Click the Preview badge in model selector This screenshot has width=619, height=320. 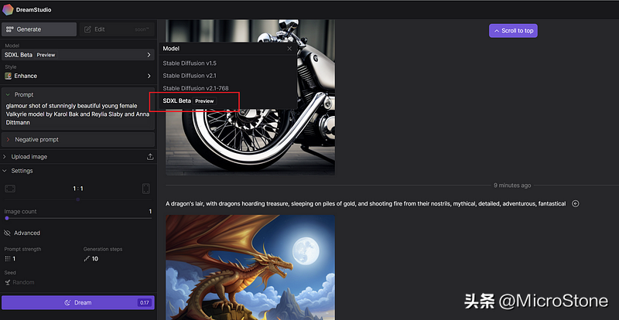point(46,55)
